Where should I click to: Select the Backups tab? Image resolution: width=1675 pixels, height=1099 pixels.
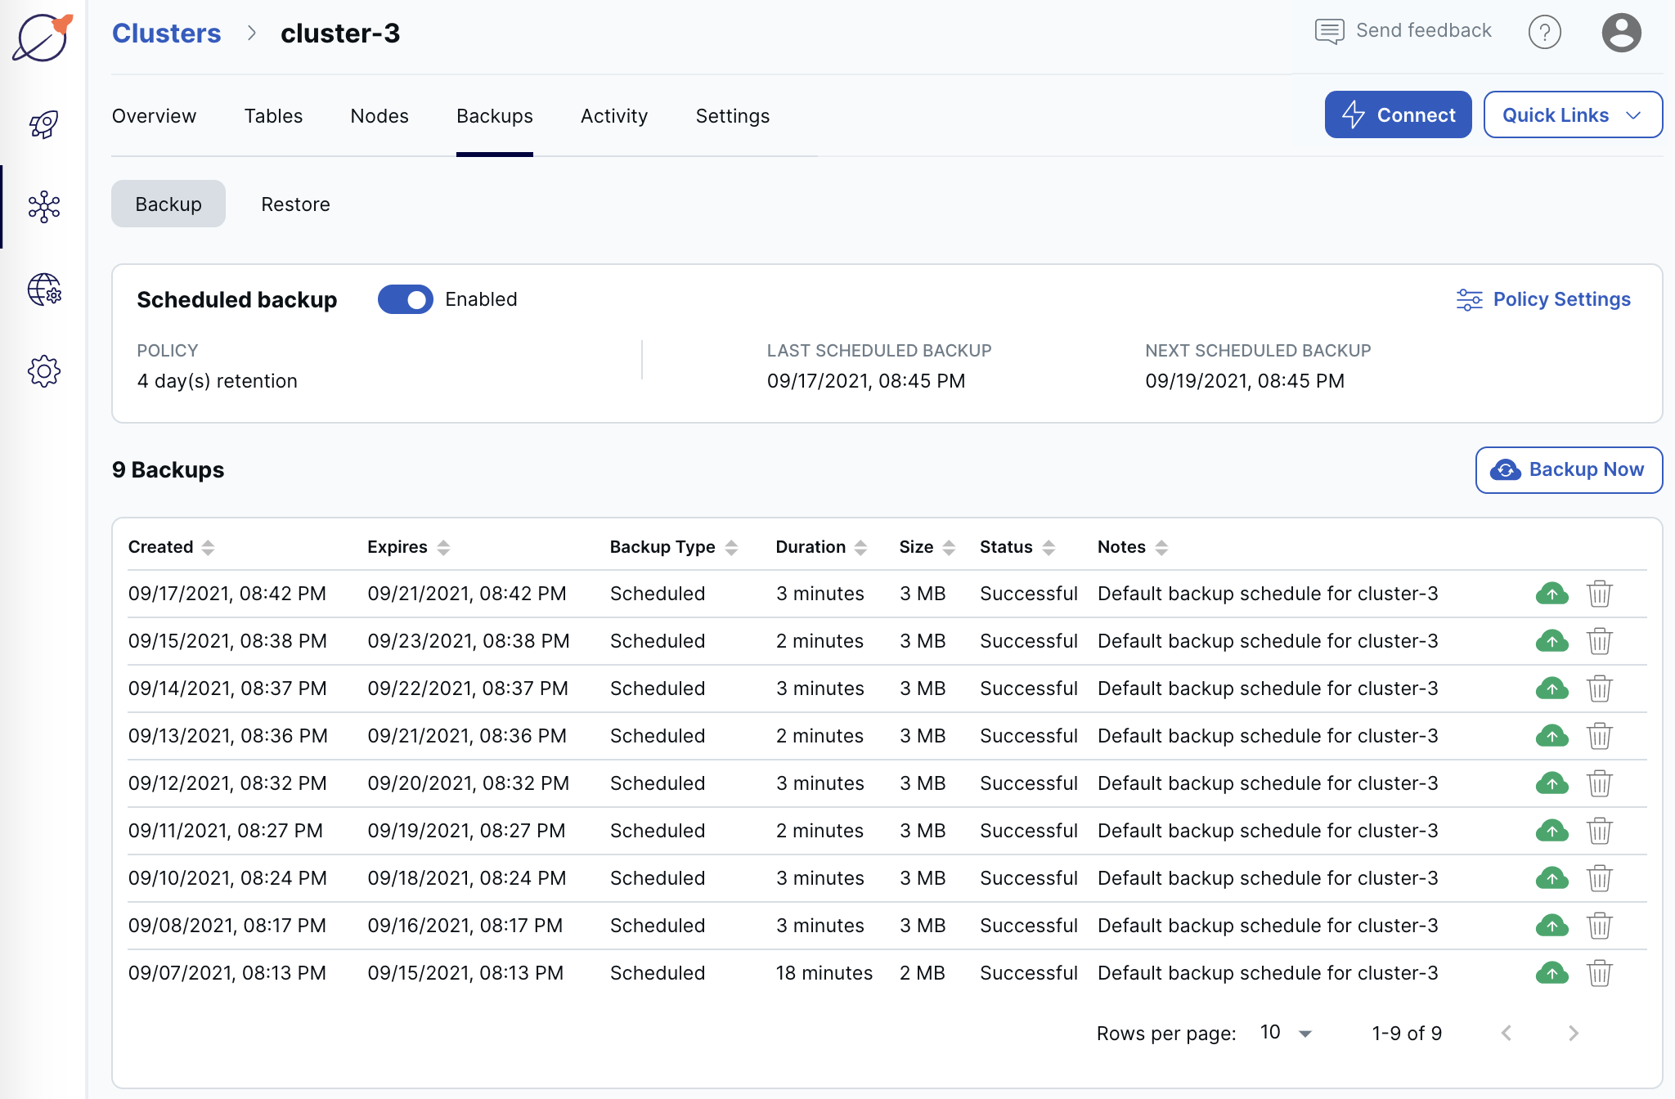click(494, 116)
